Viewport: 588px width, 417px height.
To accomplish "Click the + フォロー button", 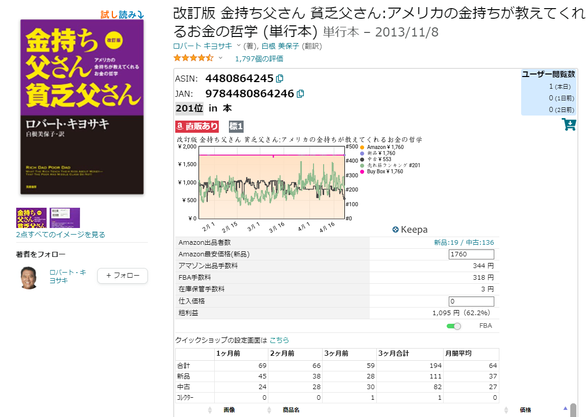I will point(123,276).
